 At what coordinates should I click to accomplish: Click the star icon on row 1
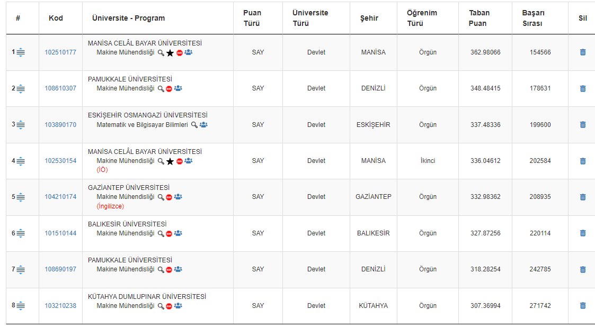(x=170, y=53)
